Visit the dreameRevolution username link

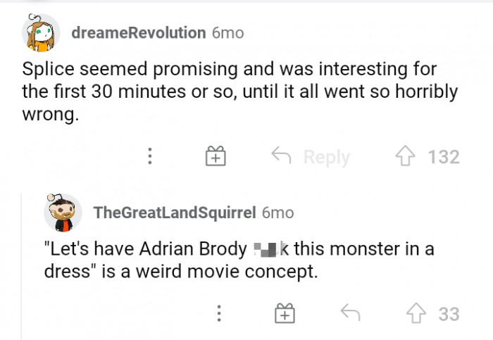click(x=139, y=33)
